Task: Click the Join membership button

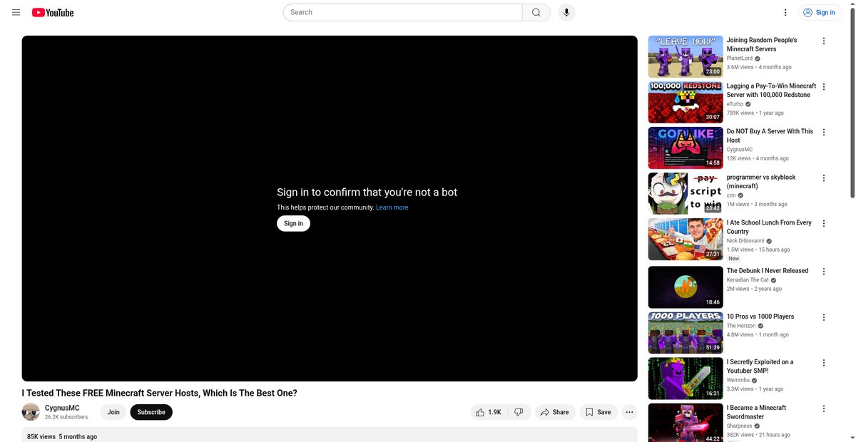Action: coord(113,412)
